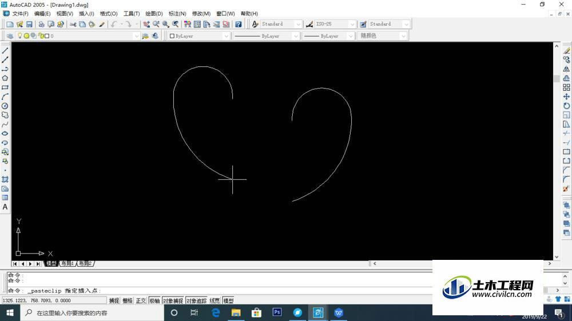Image resolution: width=572 pixels, height=321 pixels.
Task: Open Photoshop from the Windows taskbar
Action: pos(277,312)
